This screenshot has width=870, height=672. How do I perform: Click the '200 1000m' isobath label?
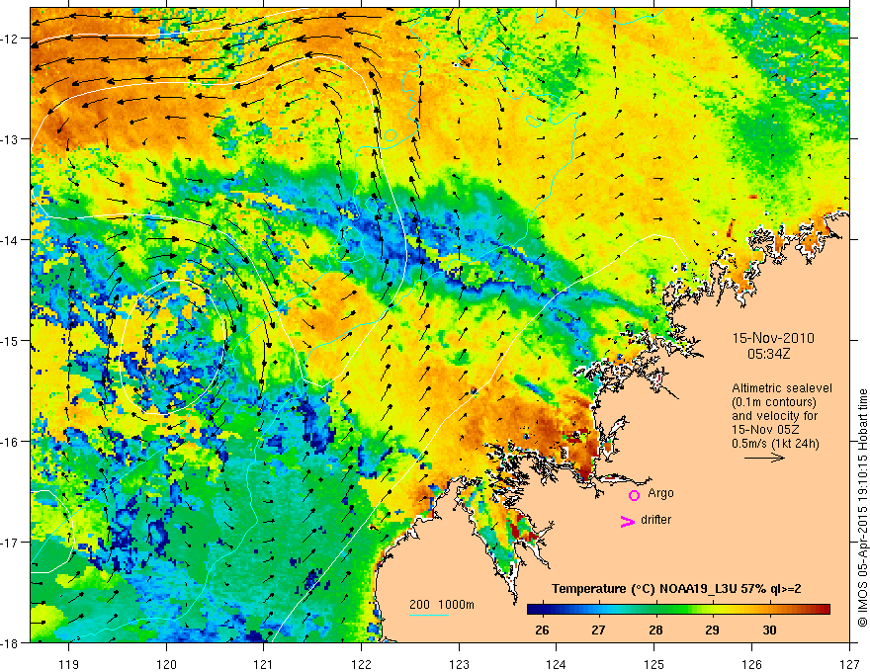(x=442, y=605)
